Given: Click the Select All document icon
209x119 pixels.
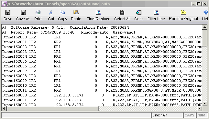Looking at the screenshot, I should coord(122,12).
